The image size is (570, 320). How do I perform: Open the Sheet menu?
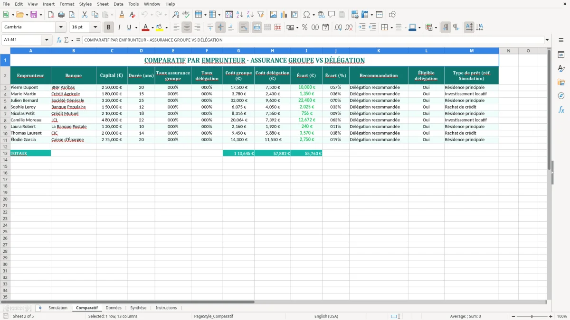tap(103, 4)
